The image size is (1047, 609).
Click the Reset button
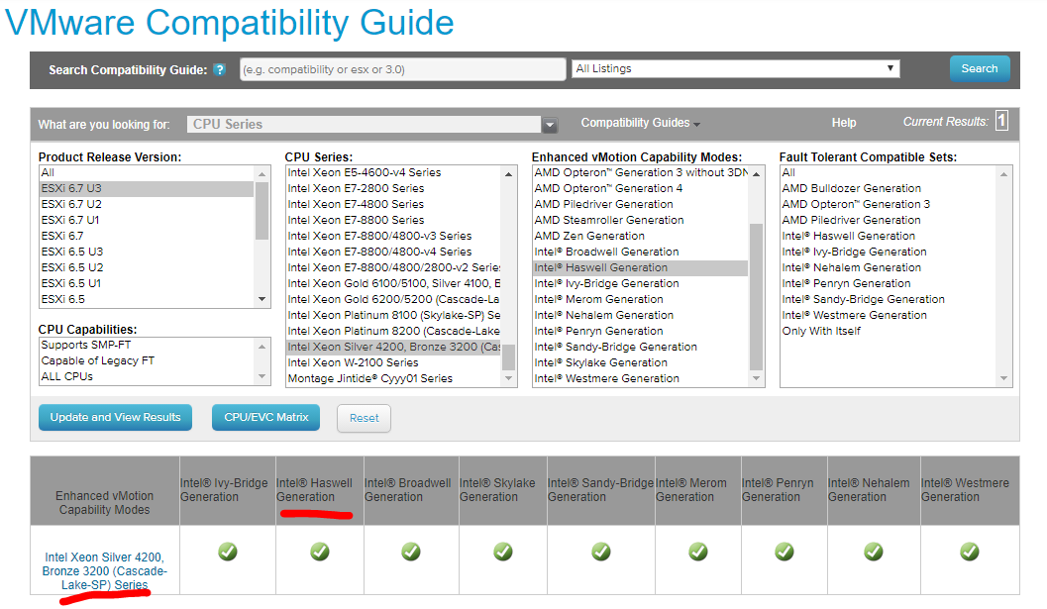tap(364, 418)
